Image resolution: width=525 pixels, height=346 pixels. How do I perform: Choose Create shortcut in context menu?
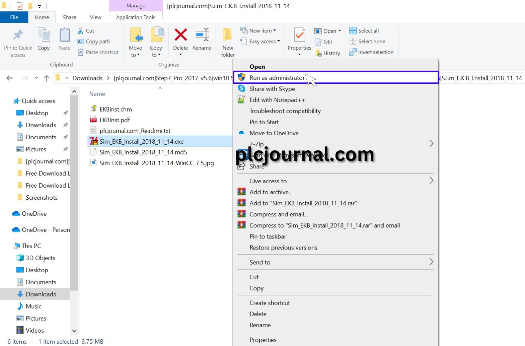(x=335, y=303)
